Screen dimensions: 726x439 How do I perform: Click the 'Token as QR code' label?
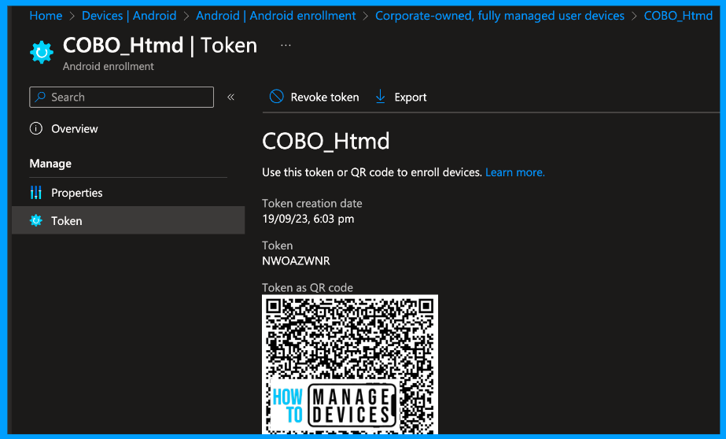tap(308, 288)
